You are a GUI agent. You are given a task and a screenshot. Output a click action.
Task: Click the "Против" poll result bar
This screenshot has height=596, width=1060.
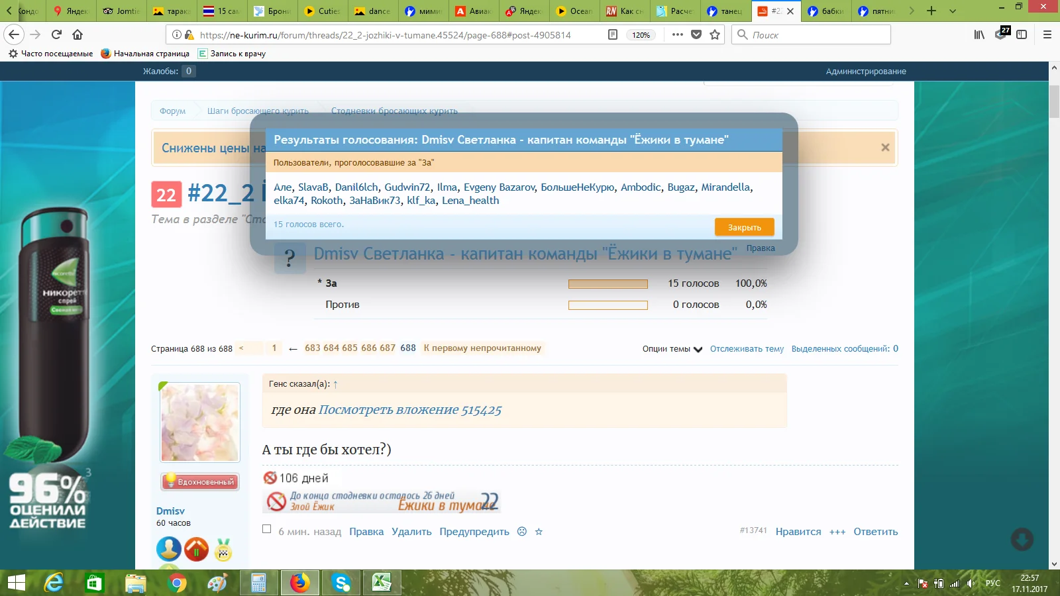coord(608,305)
